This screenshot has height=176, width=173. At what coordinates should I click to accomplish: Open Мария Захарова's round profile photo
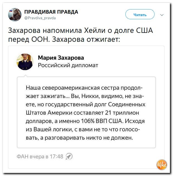tap(25, 62)
